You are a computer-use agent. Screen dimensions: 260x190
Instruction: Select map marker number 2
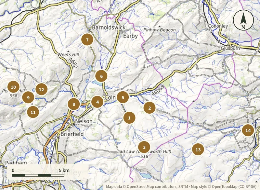coord(149,108)
